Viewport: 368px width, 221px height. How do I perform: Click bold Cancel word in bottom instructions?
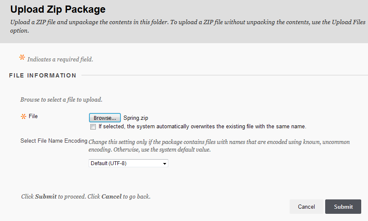(112, 196)
